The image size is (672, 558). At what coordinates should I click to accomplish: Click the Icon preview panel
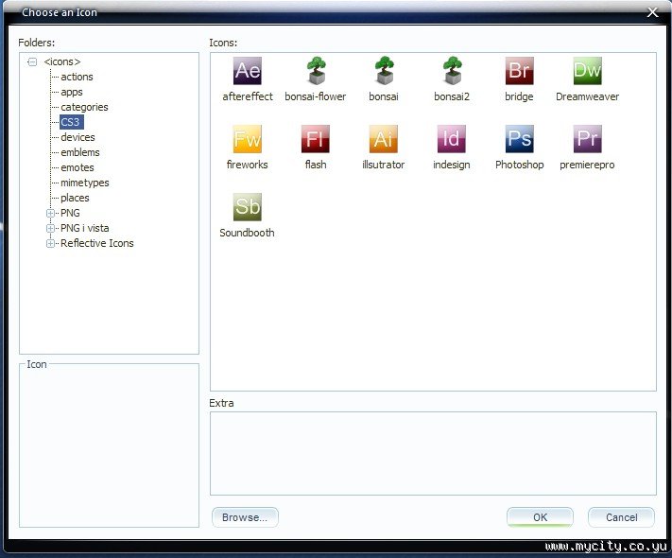tap(109, 446)
